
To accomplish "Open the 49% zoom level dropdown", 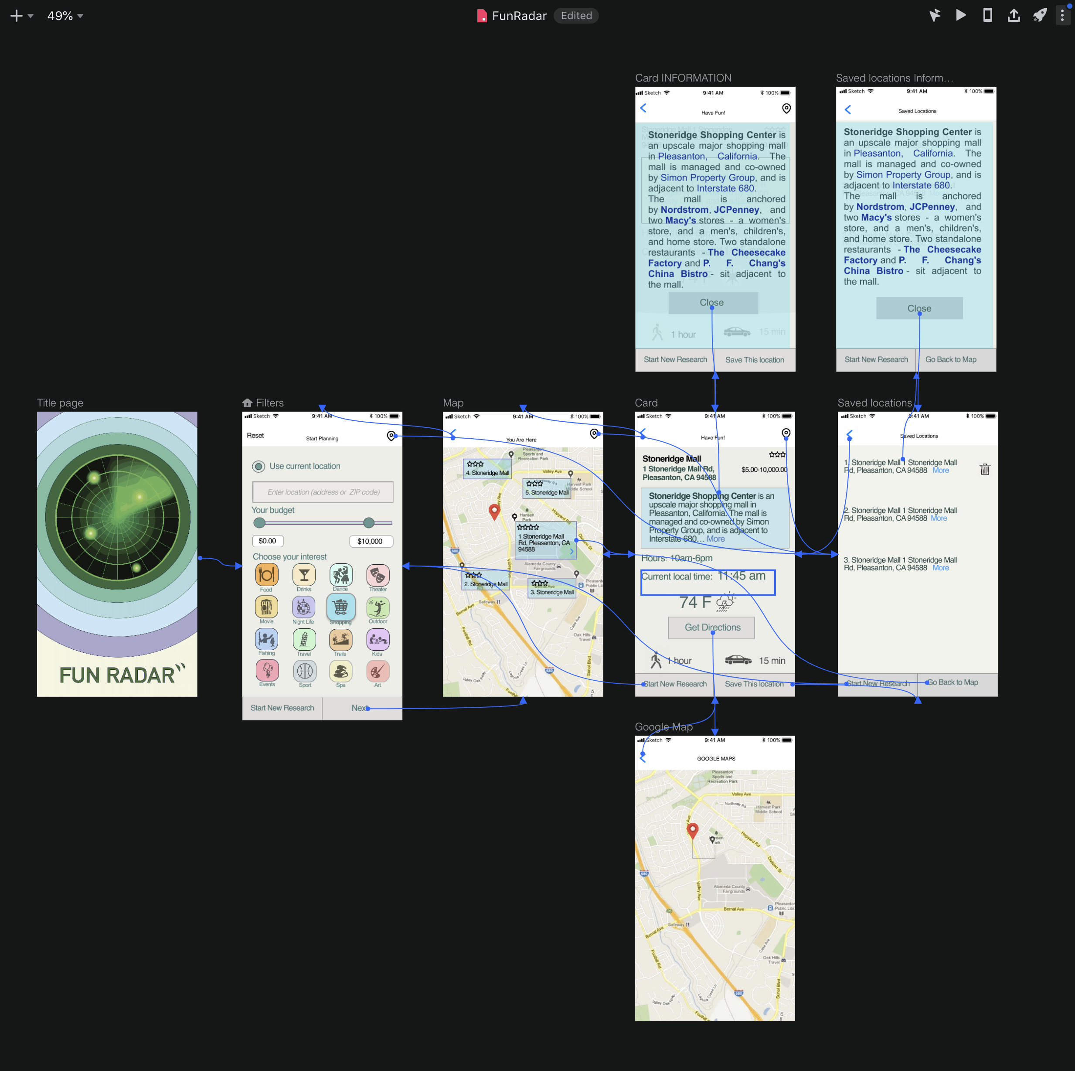I will click(x=65, y=16).
